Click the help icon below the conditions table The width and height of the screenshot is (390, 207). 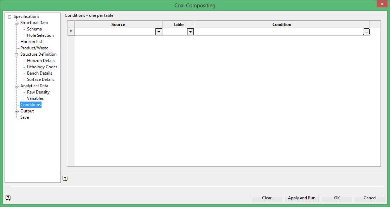[x=65, y=178]
